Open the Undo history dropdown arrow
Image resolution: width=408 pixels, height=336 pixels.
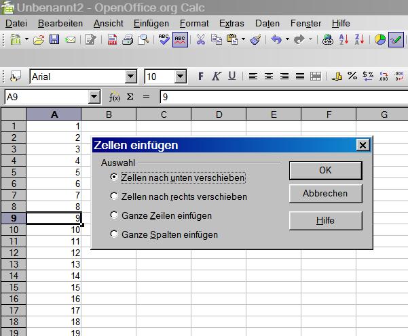[x=288, y=39]
